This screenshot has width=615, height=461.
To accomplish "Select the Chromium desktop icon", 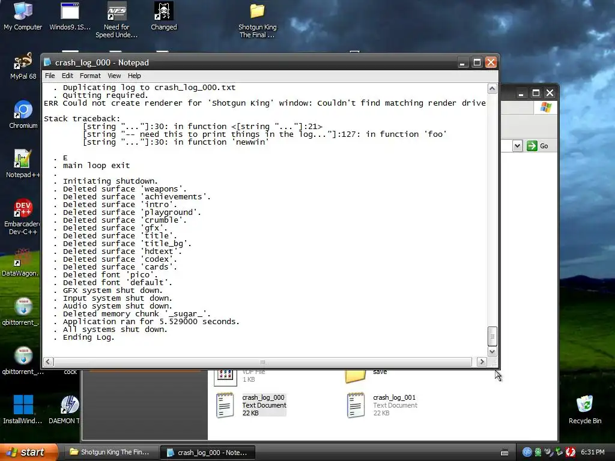I will [x=23, y=115].
